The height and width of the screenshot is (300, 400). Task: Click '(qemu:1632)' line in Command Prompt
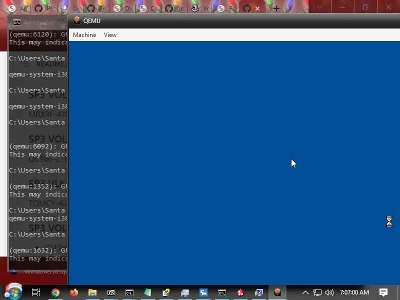point(38,250)
